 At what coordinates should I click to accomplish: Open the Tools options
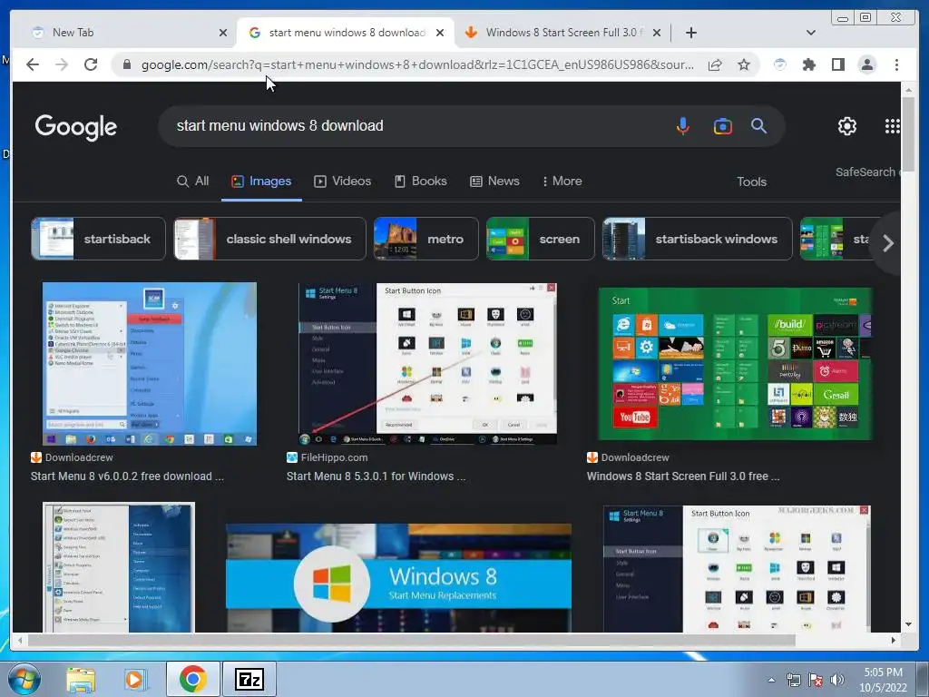[x=751, y=182]
